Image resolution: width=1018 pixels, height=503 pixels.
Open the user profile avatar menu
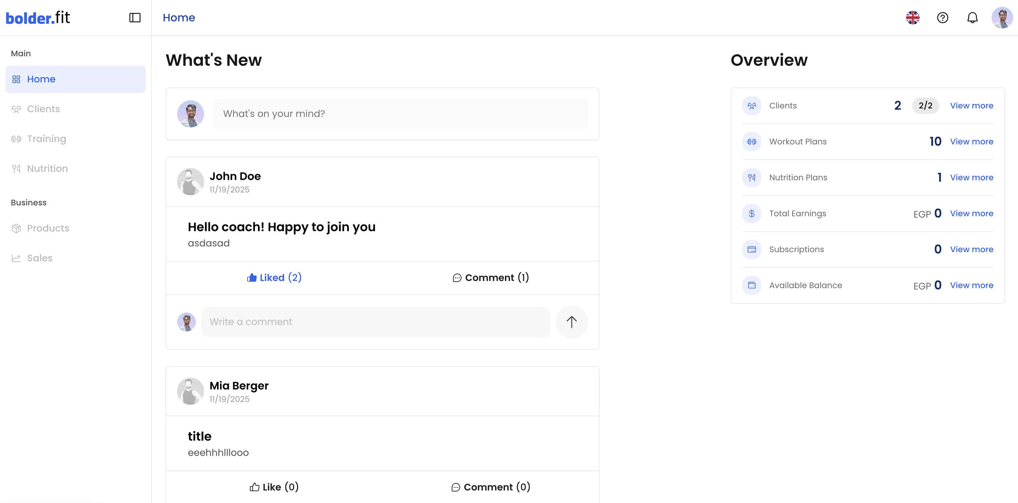(1002, 18)
